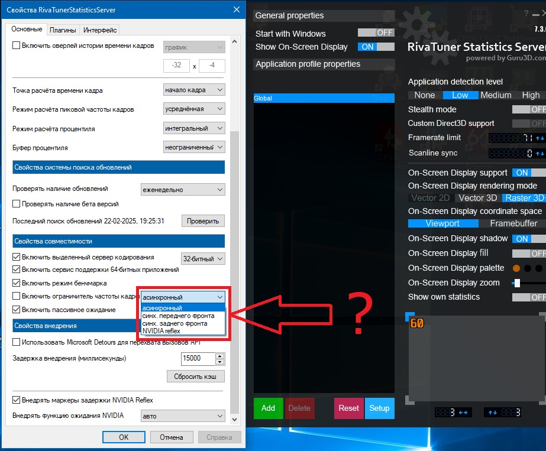Screen dimensions: 546x451
Task: Toggle Microsoft Detours usage checkbox
Action: point(16,342)
